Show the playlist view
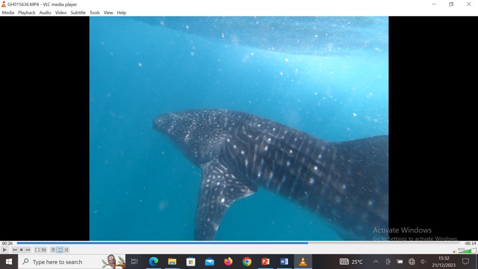Image resolution: width=478 pixels, height=269 pixels. tap(53, 250)
